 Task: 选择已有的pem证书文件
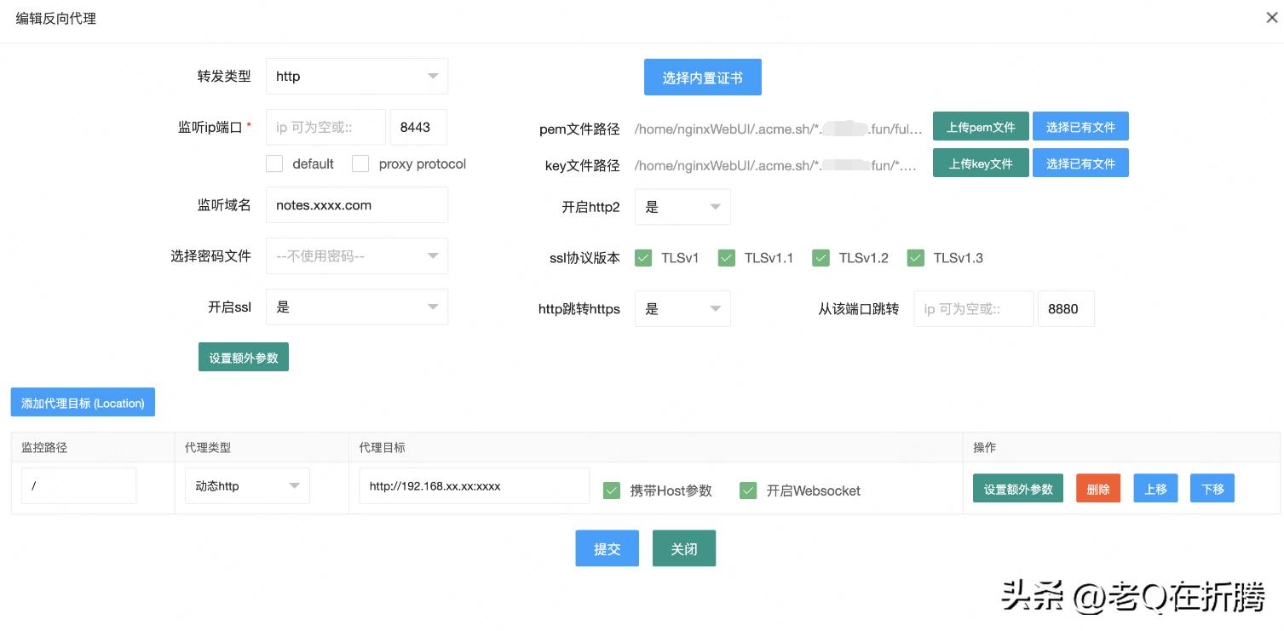[x=1080, y=126]
